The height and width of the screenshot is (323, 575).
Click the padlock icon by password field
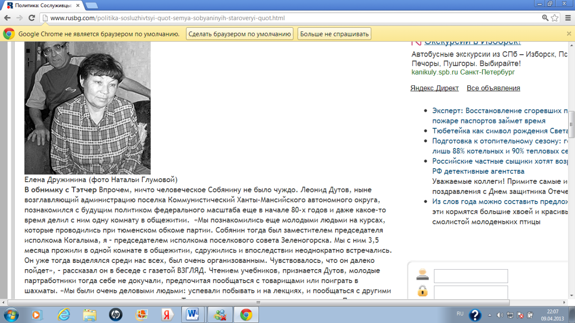422,291
